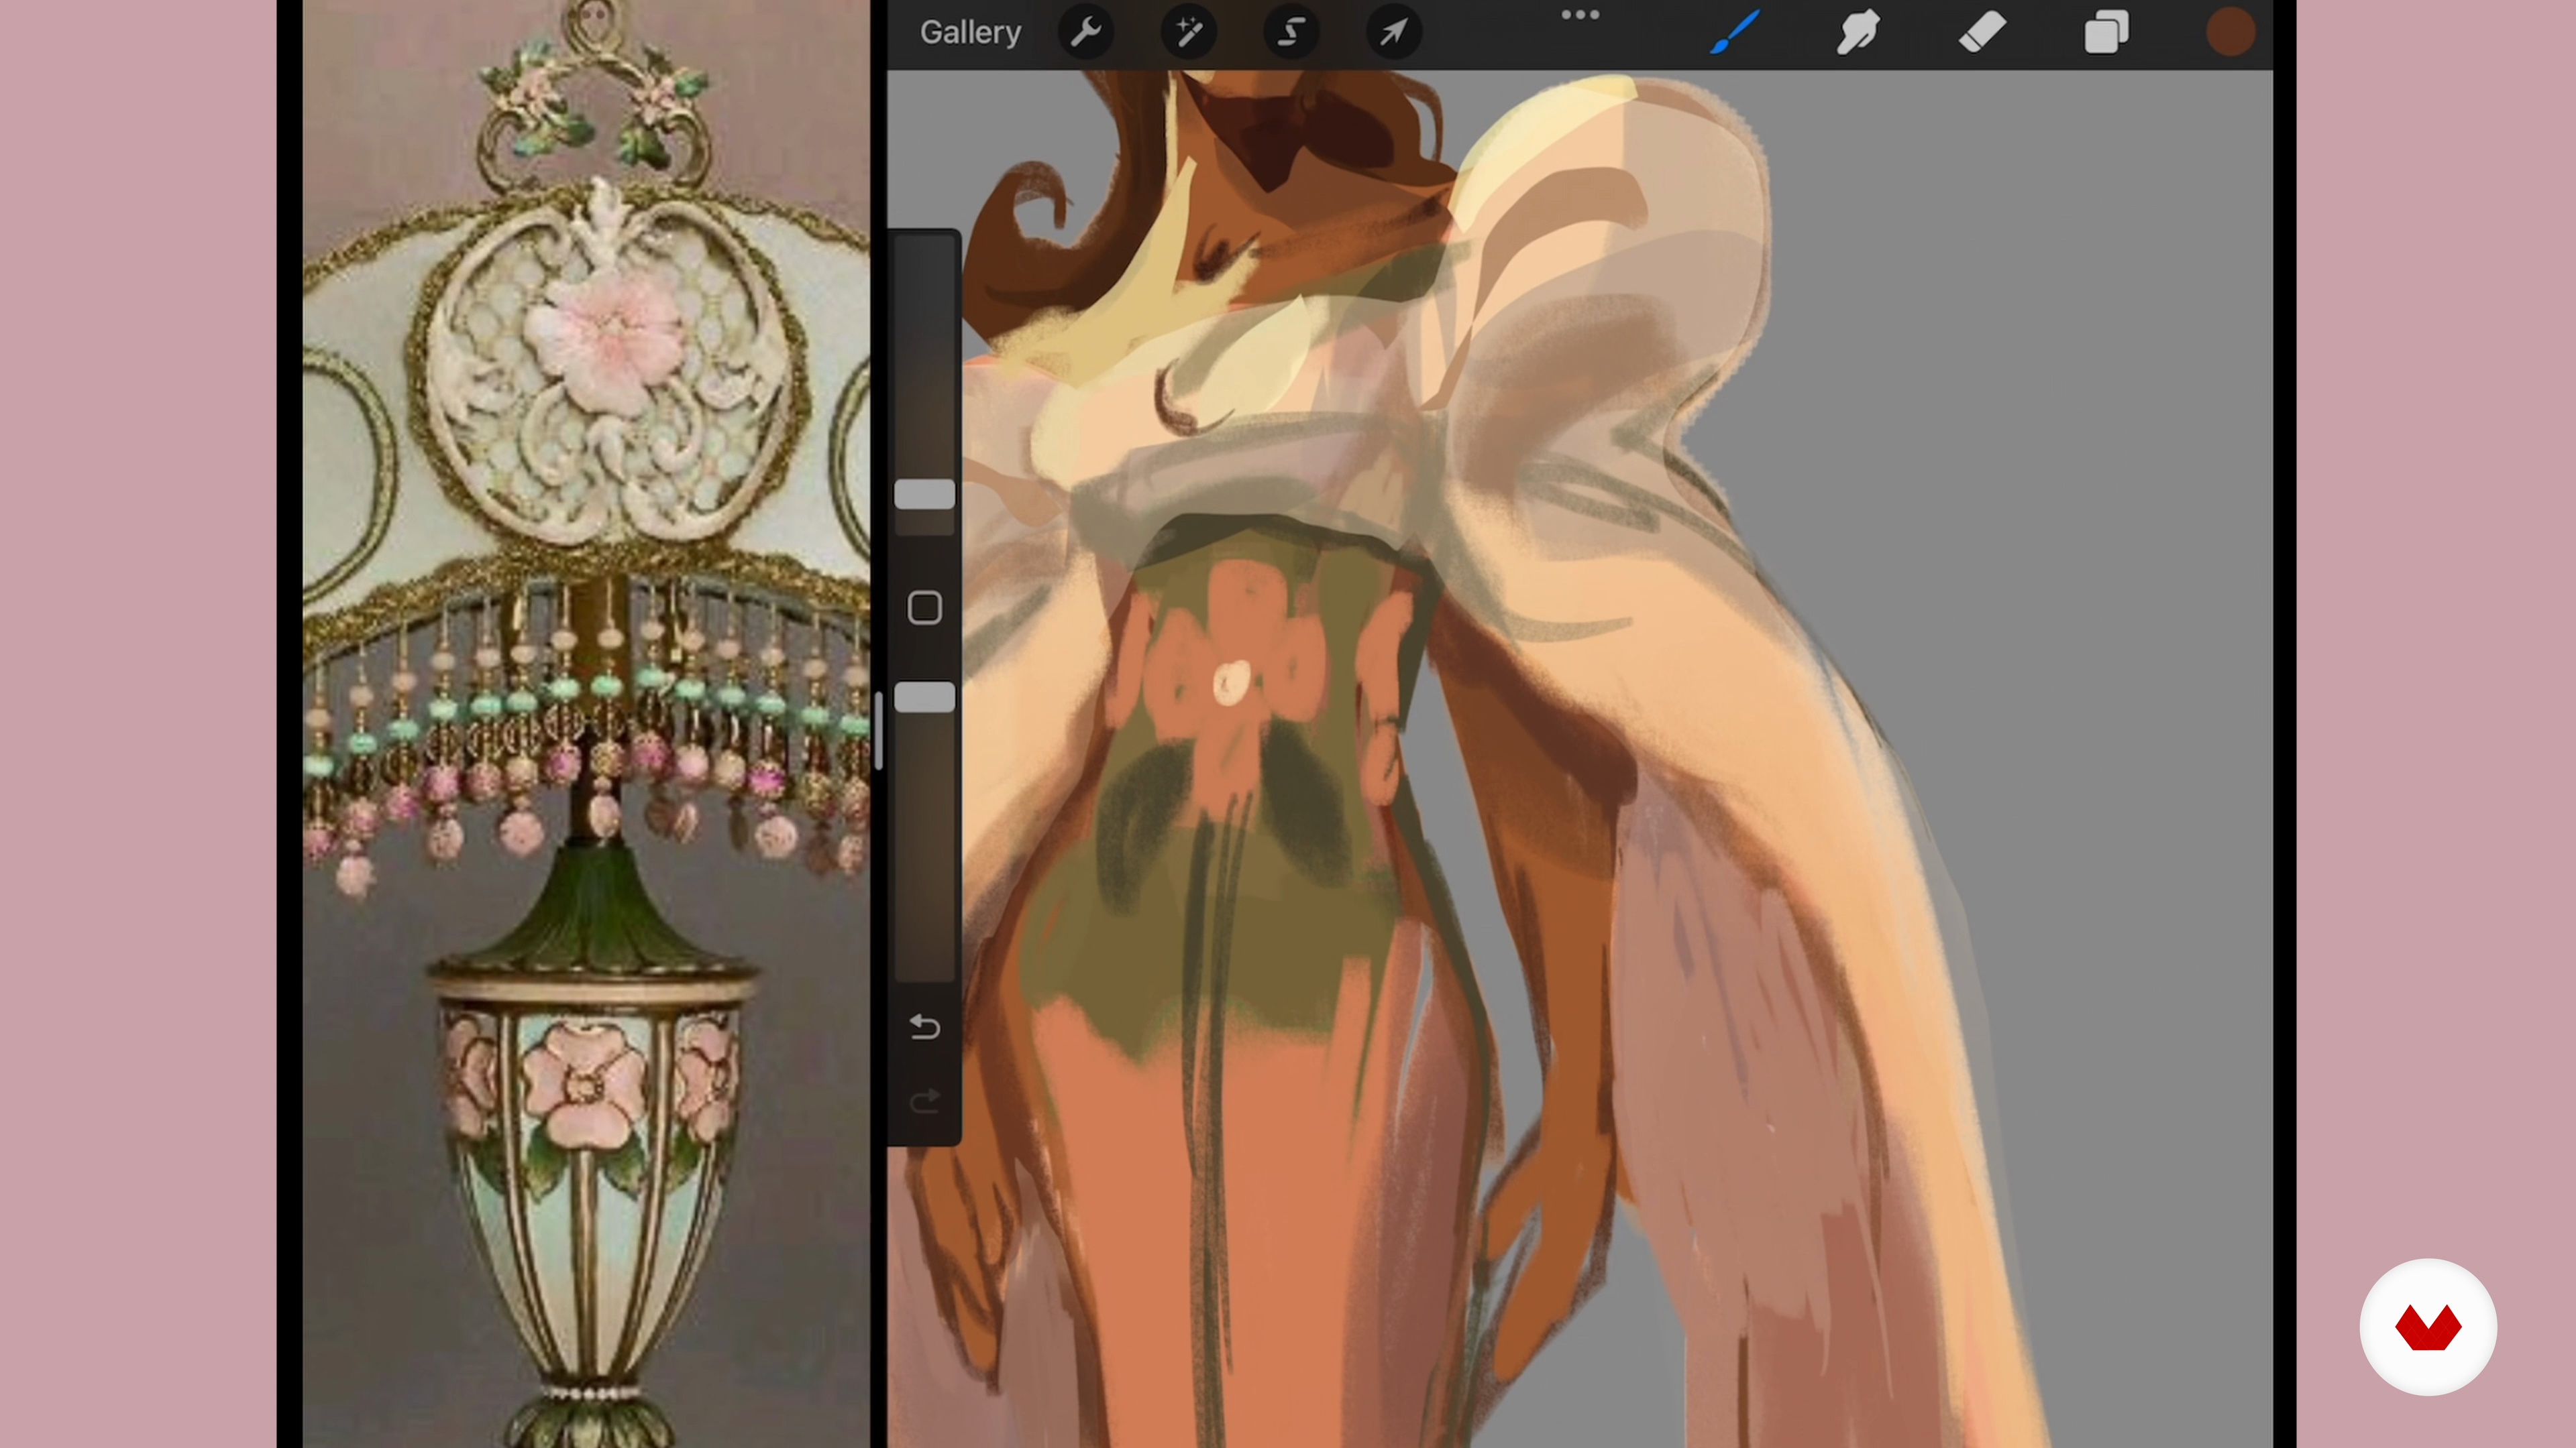Open the Layers panel
Screen dimensions: 2576x1448
(2106, 32)
